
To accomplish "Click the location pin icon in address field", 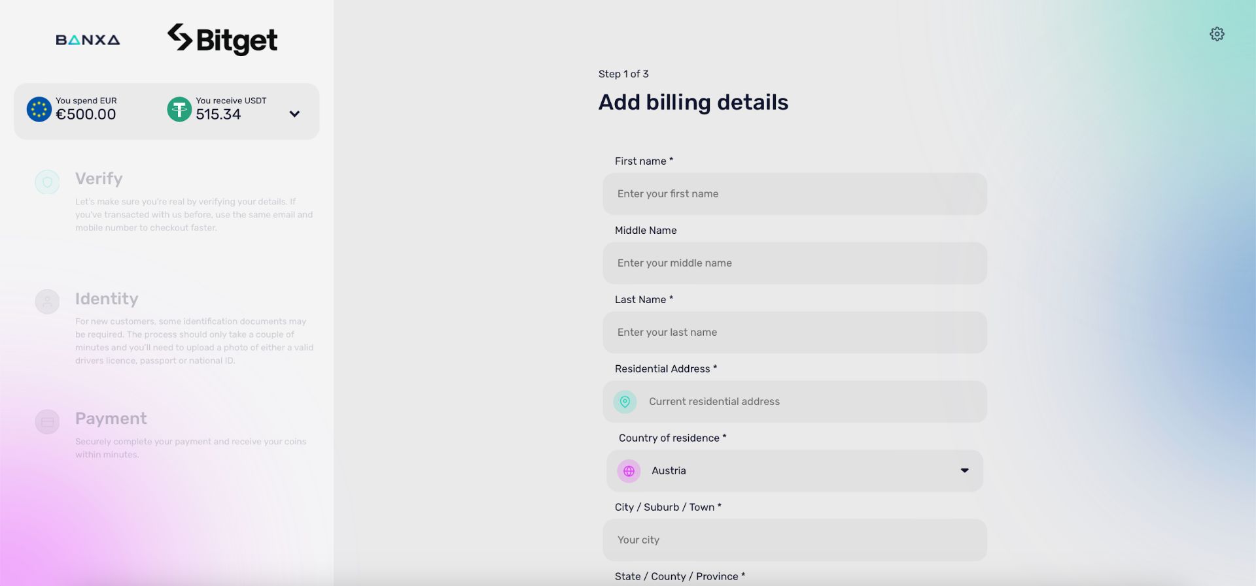I will (625, 402).
